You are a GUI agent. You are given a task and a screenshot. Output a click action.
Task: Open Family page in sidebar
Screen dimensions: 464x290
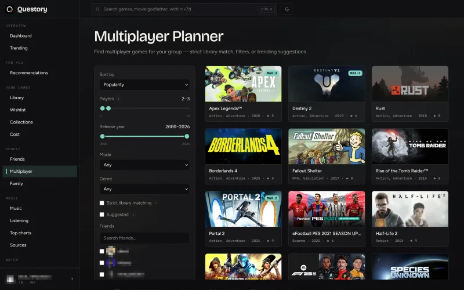coord(16,183)
